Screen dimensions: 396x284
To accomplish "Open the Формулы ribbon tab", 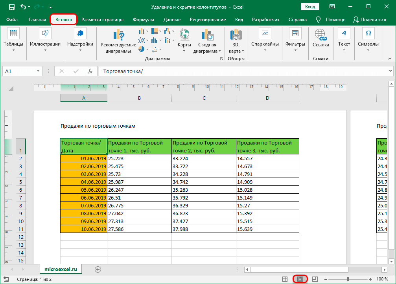I will click(x=143, y=20).
